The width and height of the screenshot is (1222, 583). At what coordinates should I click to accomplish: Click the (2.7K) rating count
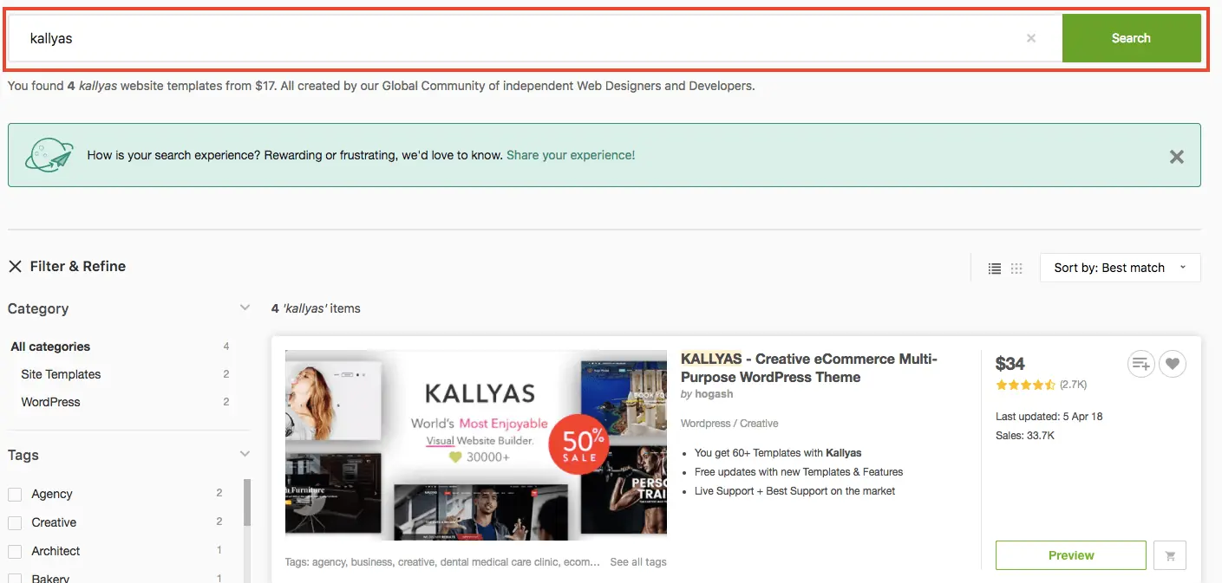click(x=1073, y=385)
